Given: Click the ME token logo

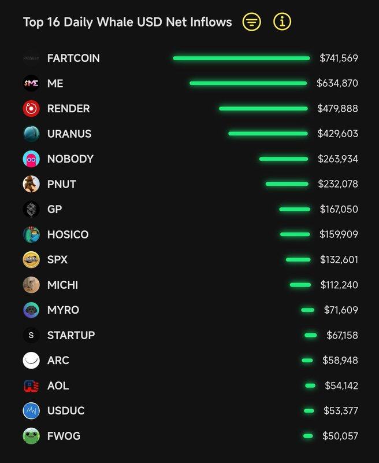Looking at the screenshot, I should tap(31, 83).
